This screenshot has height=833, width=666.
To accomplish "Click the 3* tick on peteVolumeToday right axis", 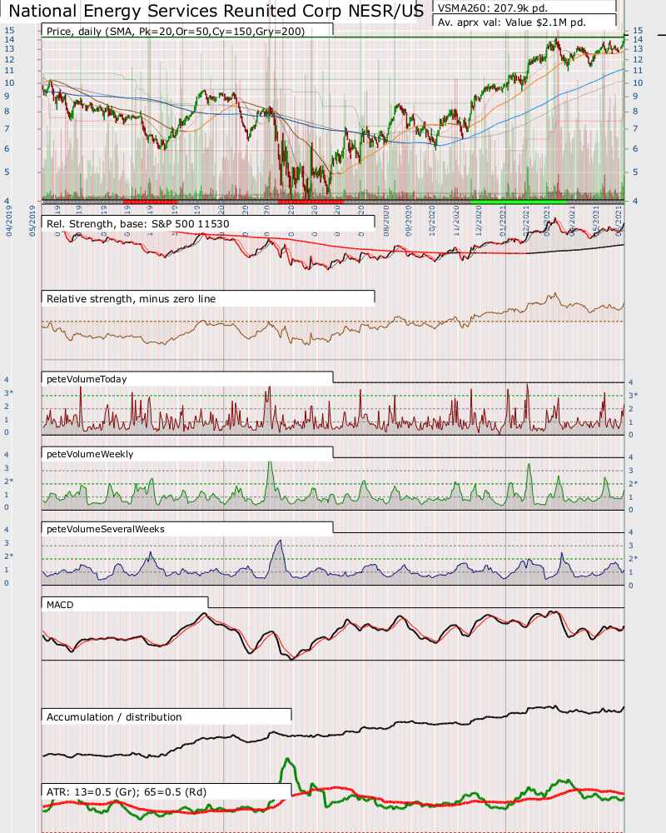I will point(633,395).
